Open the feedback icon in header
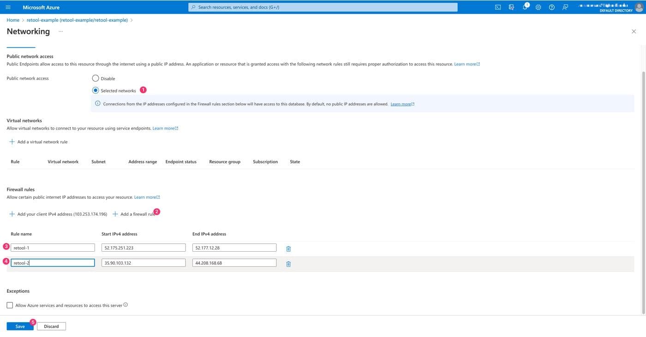This screenshot has height=337, width=646. click(565, 7)
